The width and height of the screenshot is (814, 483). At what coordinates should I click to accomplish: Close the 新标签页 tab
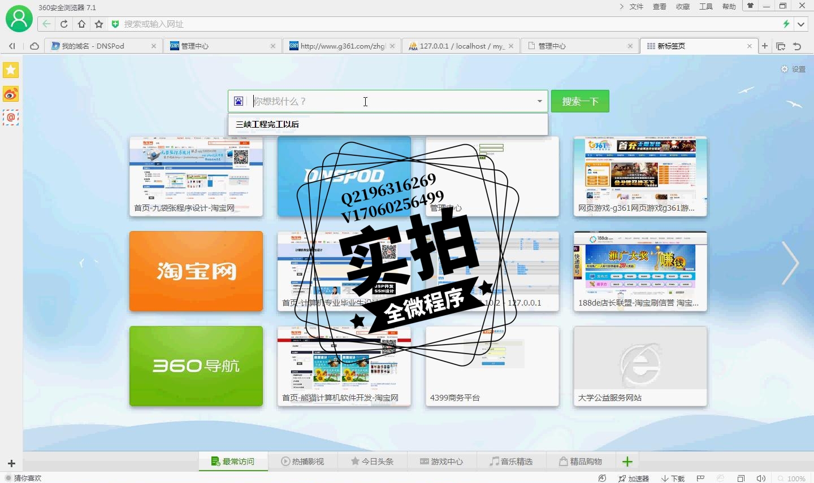click(750, 46)
